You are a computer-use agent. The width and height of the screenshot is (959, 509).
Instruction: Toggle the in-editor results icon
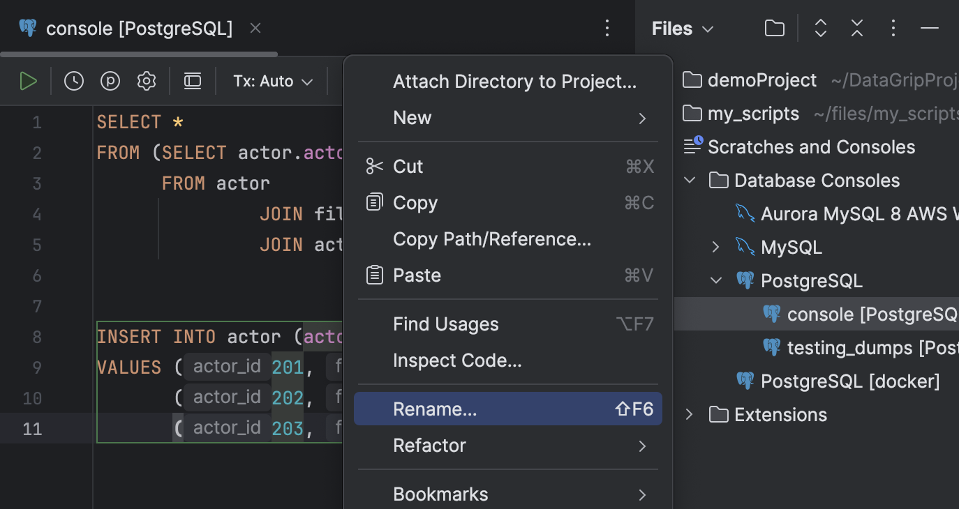coord(192,81)
